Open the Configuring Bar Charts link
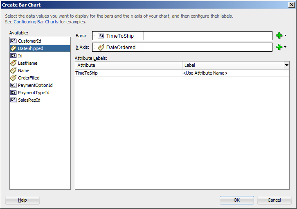This screenshot has width=297, height=209. pos(36,22)
